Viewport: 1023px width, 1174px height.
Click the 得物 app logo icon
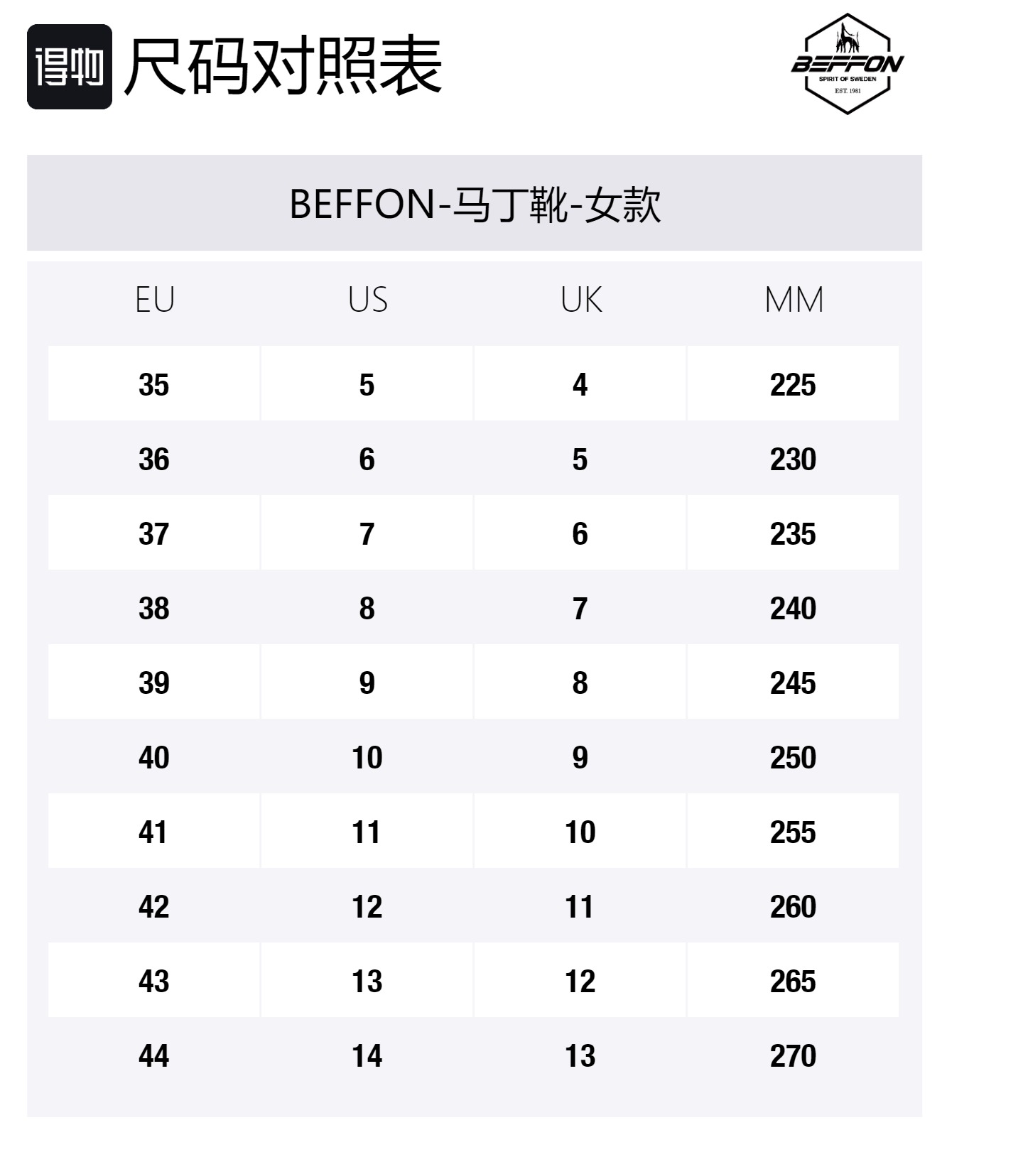pos(69,67)
